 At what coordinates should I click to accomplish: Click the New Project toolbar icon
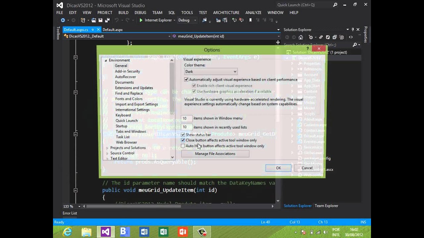(x=83, y=20)
